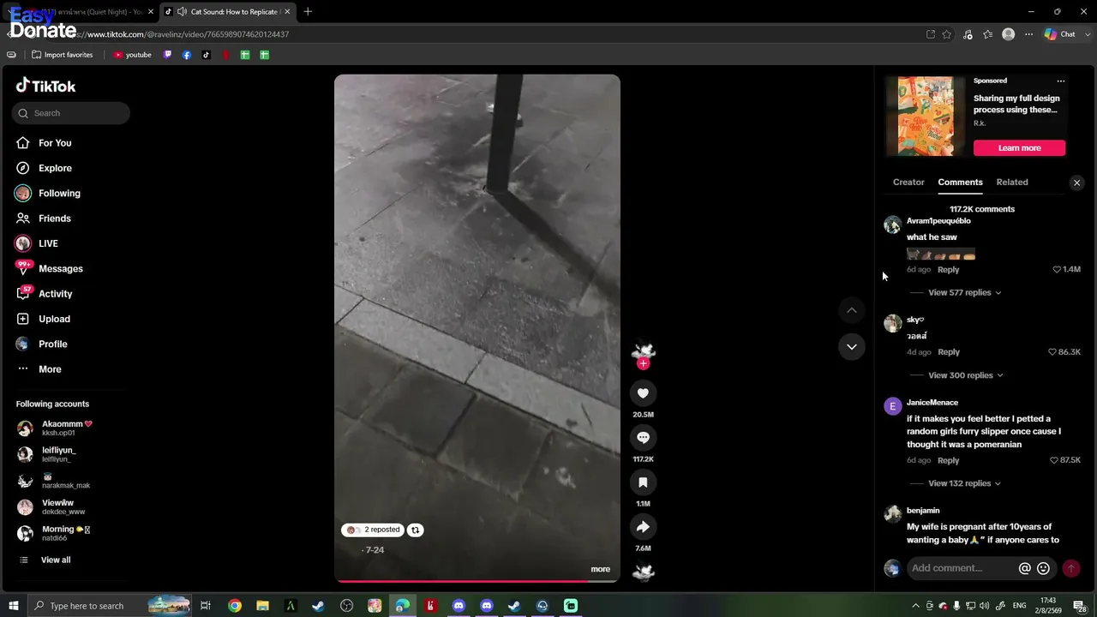
Task: Open the TikTok logo home link
Action: (46, 86)
